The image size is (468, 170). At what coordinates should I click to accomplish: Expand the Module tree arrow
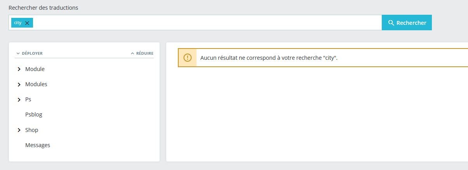pyautogui.click(x=19, y=69)
